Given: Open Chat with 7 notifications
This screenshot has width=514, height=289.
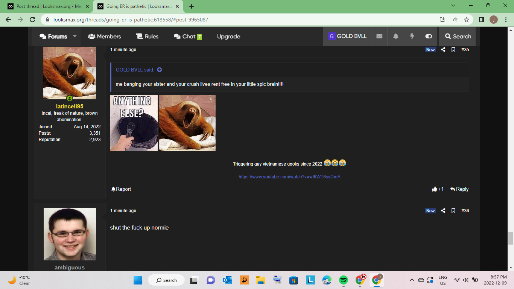Looking at the screenshot, I should click(188, 37).
